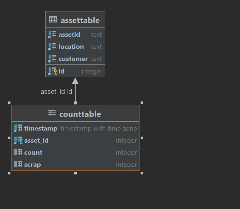This screenshot has width=240, height=209.
Task: Click the assetid column icon
Action: [x=52, y=34]
